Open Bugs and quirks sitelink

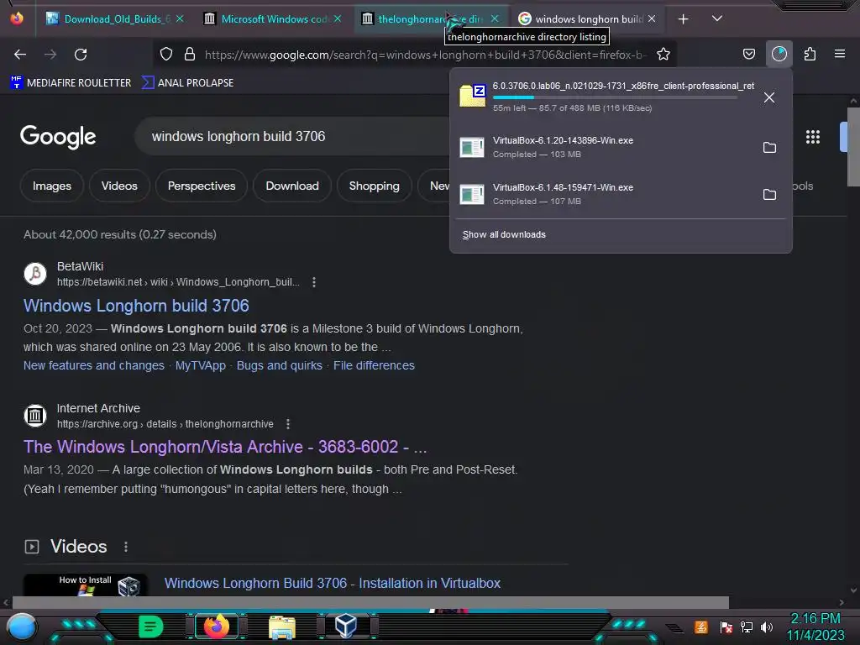click(279, 365)
